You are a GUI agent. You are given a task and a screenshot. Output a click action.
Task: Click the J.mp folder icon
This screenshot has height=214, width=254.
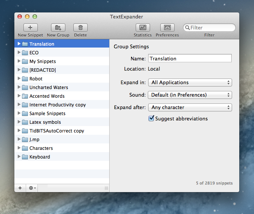coord(25,140)
